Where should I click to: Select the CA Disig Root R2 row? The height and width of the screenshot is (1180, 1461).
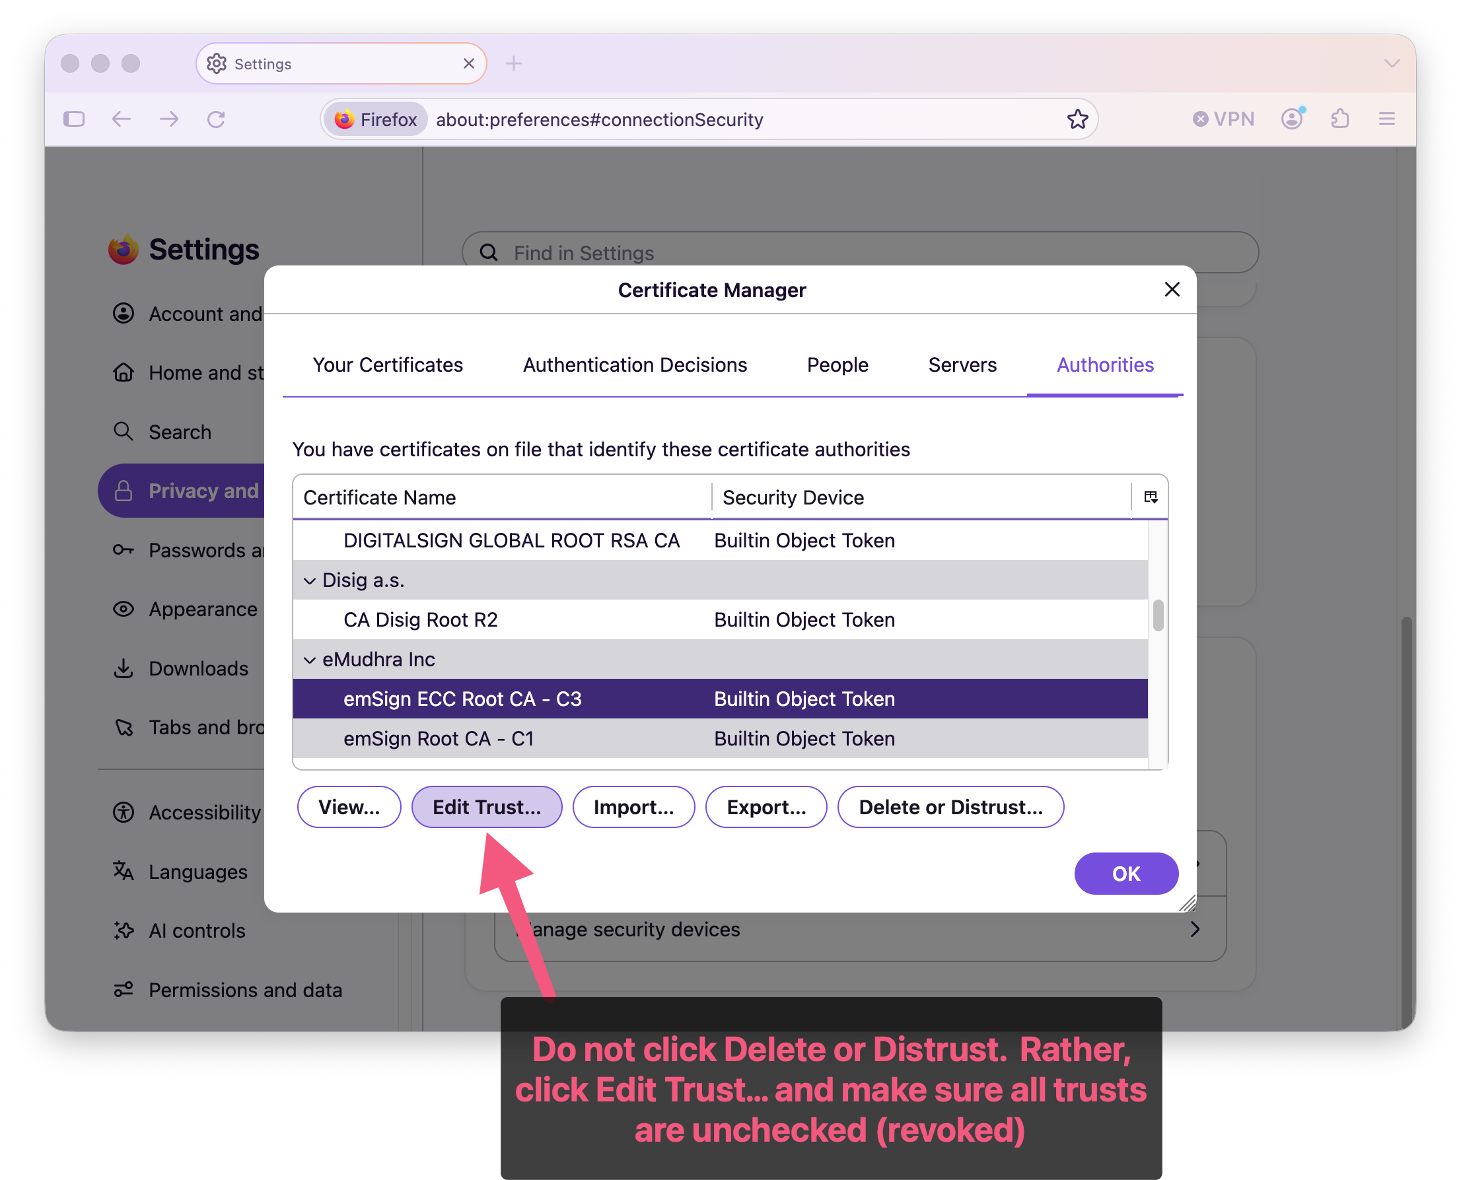click(x=720, y=619)
